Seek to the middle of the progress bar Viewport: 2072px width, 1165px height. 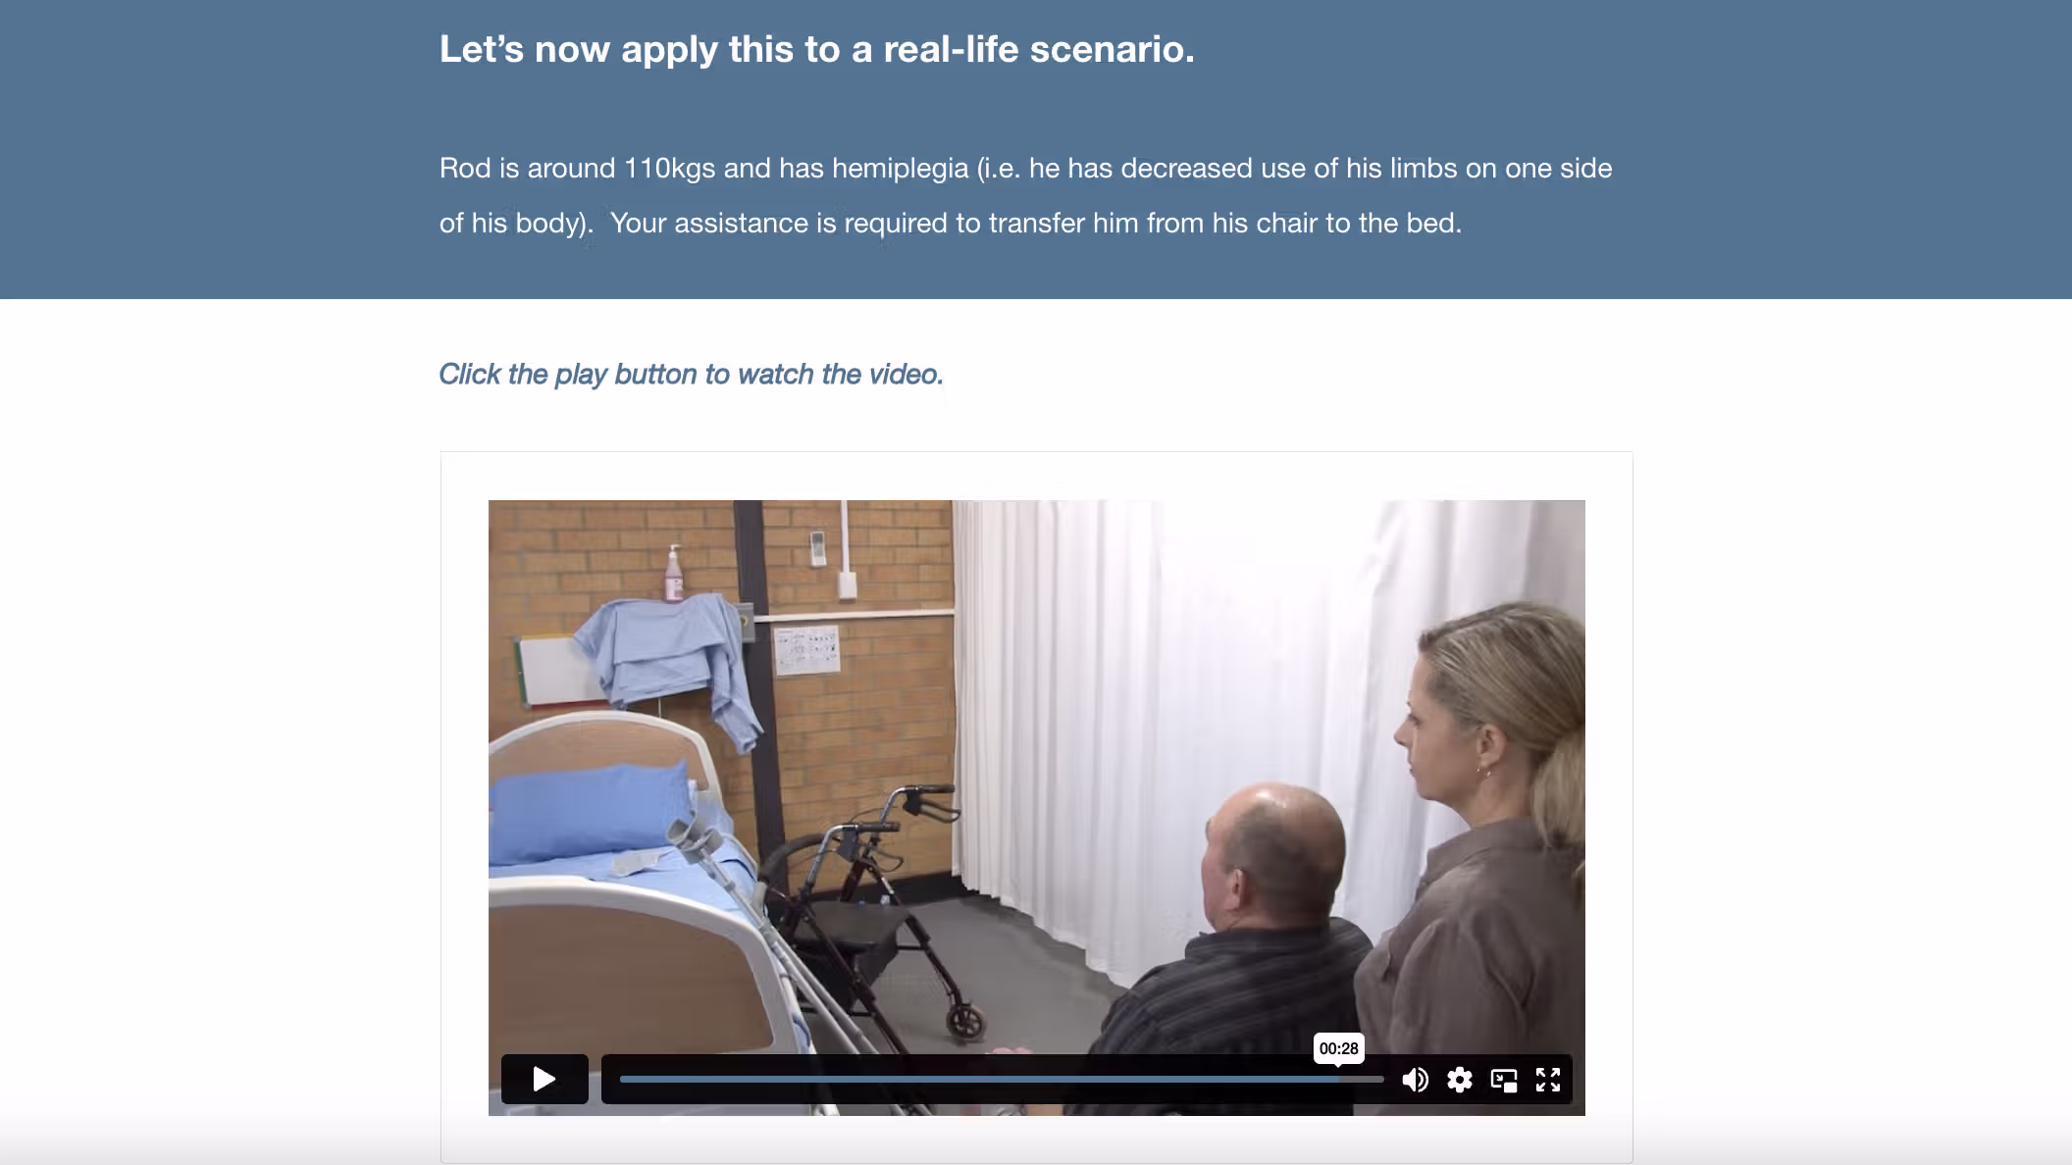coord(1002,1079)
